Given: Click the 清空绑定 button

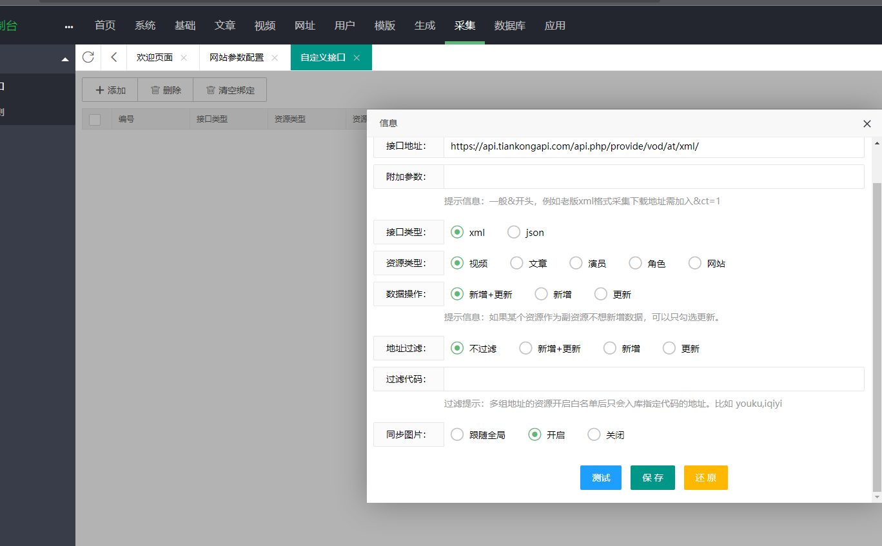Looking at the screenshot, I should pos(230,90).
